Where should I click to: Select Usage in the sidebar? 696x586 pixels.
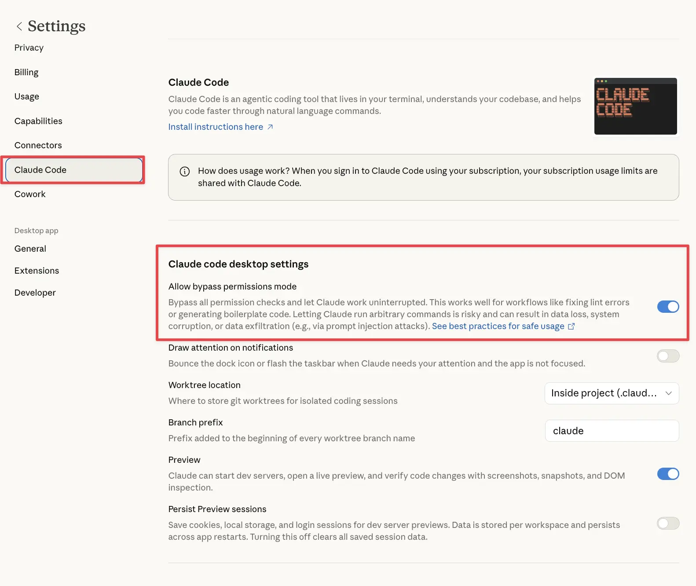point(27,96)
